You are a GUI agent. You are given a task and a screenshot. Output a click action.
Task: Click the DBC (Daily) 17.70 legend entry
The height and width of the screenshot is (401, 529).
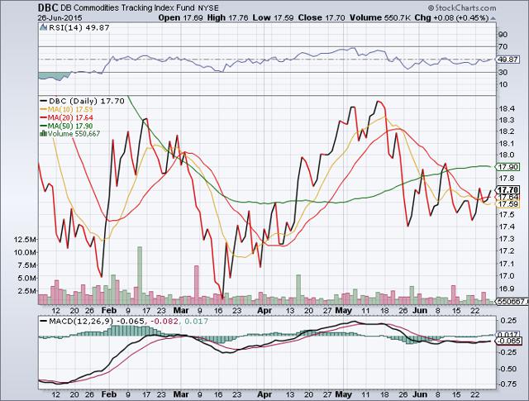pyautogui.click(x=82, y=101)
